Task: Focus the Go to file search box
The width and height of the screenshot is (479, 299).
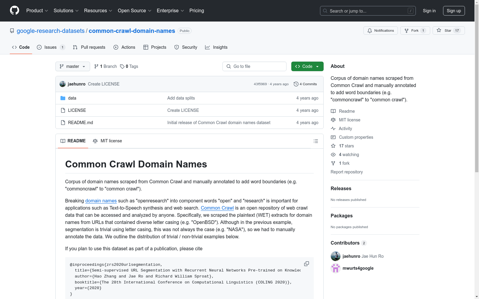Action: (254, 66)
